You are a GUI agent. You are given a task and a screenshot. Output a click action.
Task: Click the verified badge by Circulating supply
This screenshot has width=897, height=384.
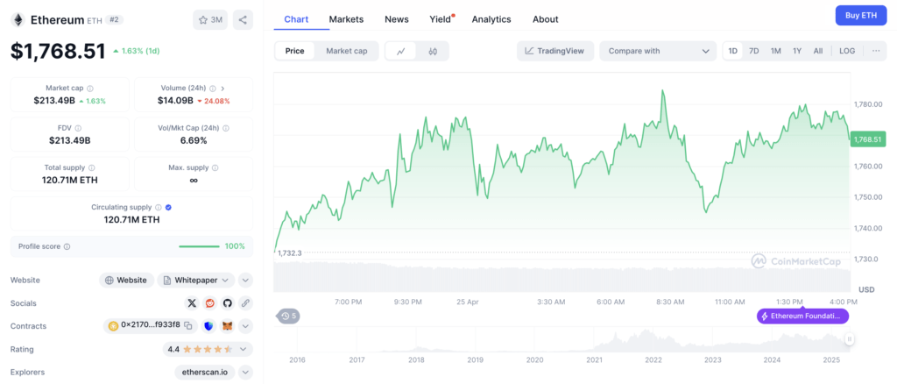click(x=169, y=207)
